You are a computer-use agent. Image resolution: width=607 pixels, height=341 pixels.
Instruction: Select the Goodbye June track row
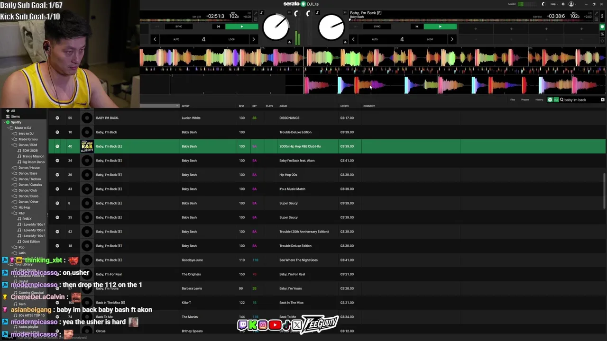(x=327, y=260)
